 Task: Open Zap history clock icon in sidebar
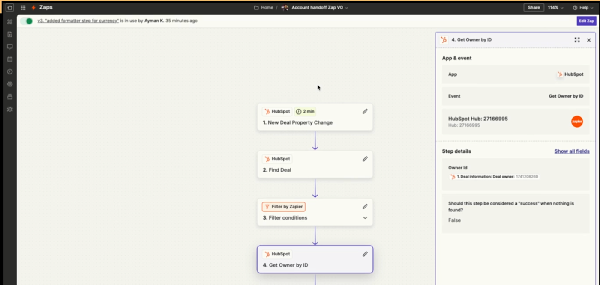[x=10, y=71]
